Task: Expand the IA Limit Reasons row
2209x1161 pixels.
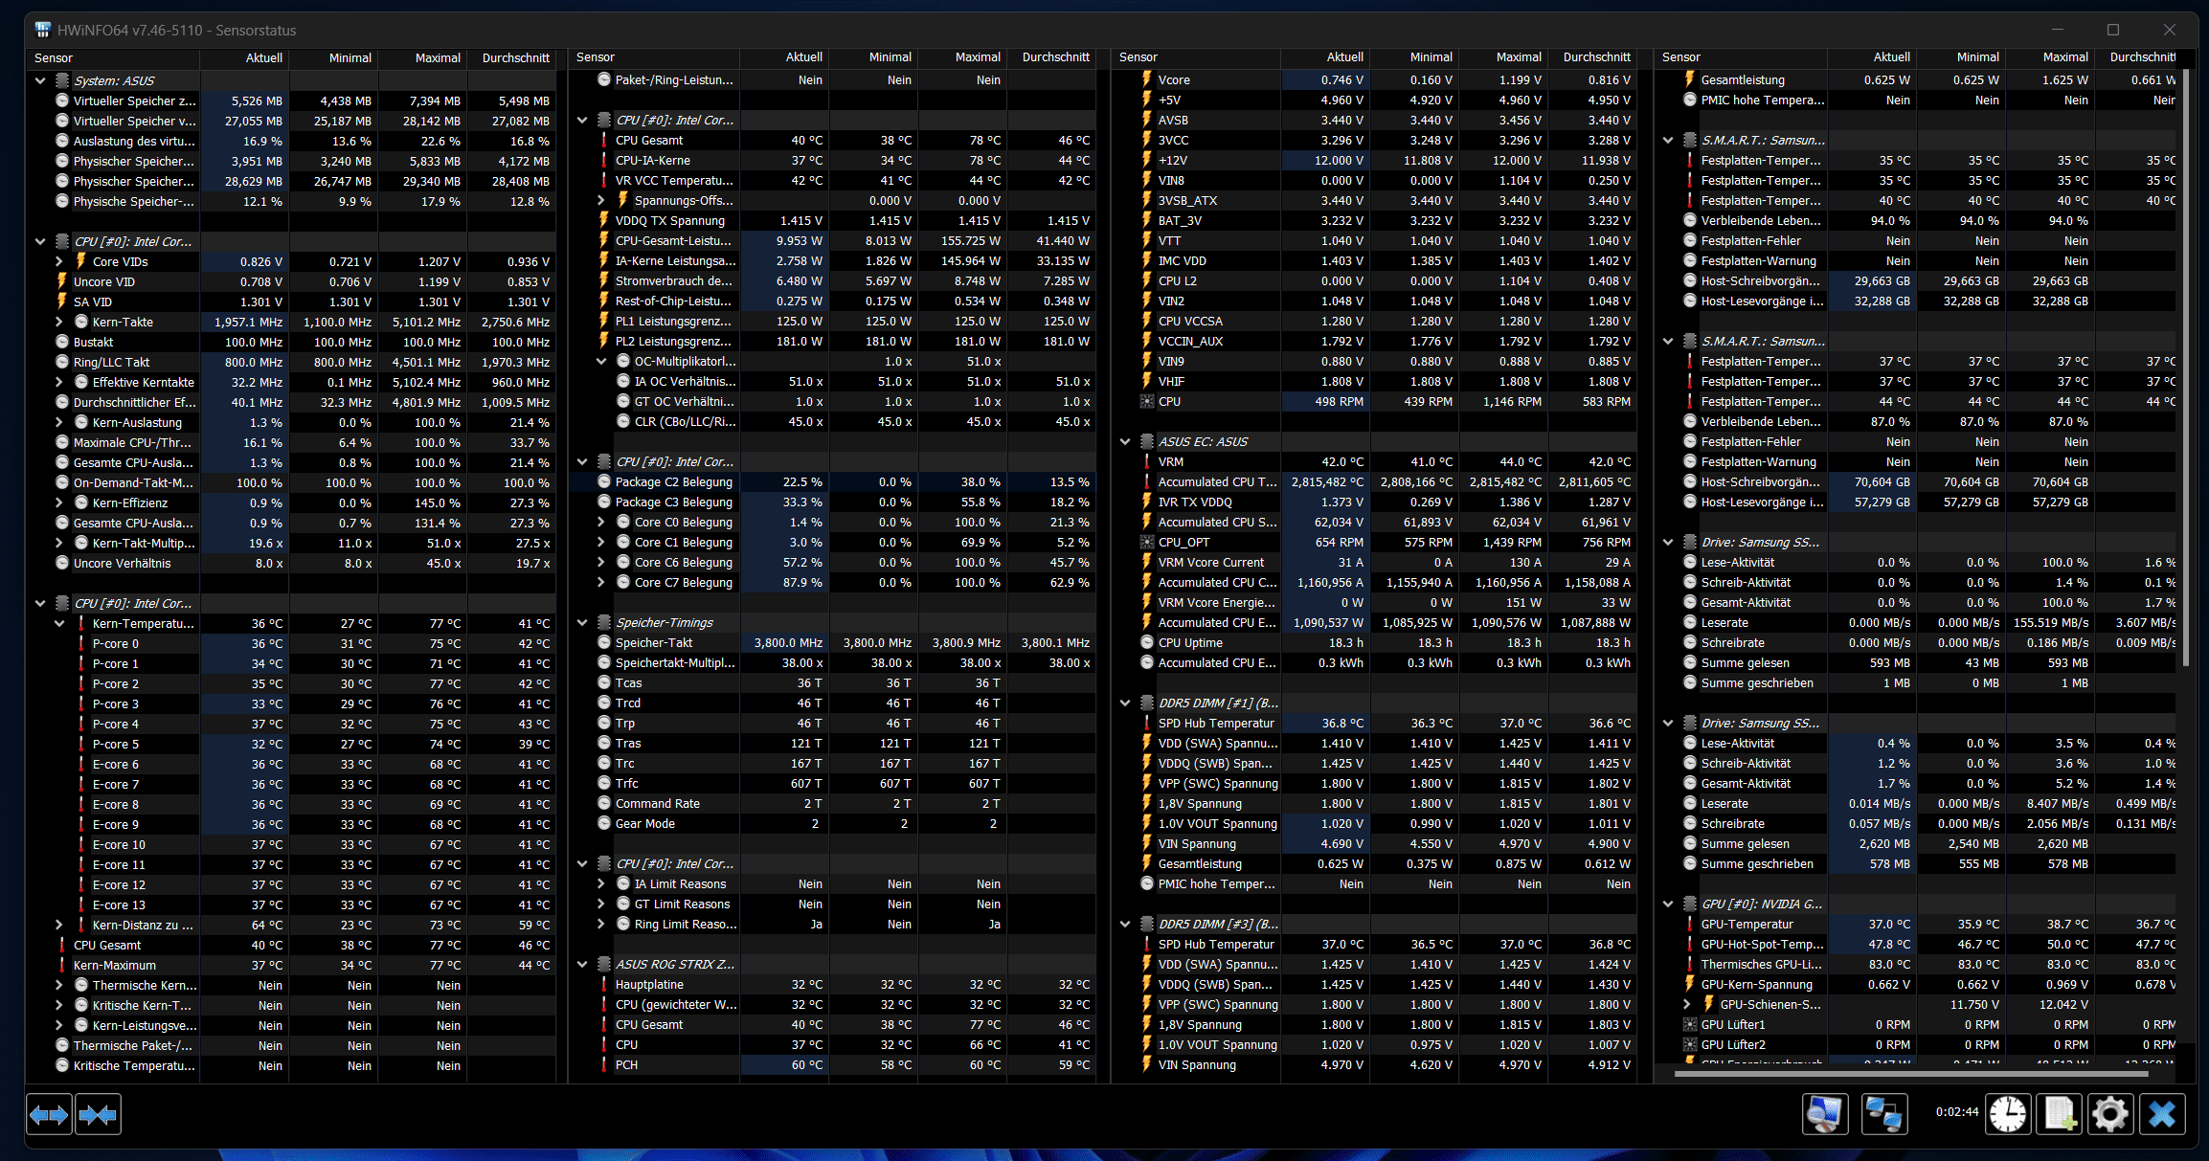Action: 601,883
